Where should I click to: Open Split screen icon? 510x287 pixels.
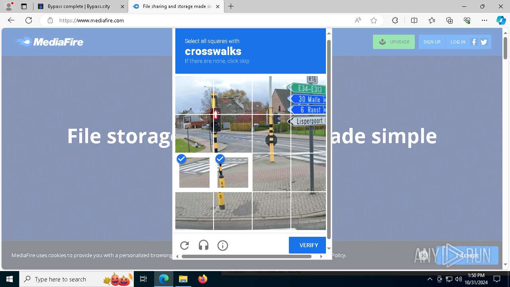[x=414, y=20]
